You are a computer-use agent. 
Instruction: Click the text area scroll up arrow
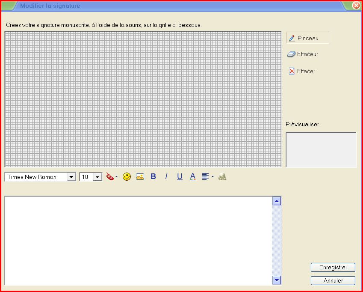point(277,201)
